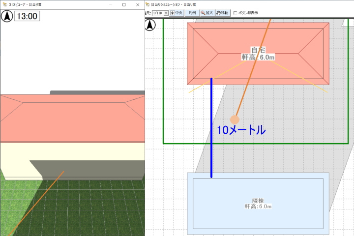Click the 10メートル distance label
The width and height of the screenshot is (354, 236).
pos(241,130)
